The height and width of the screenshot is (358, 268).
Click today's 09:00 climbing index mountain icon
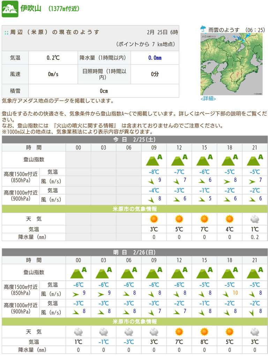pyautogui.click(x=154, y=160)
